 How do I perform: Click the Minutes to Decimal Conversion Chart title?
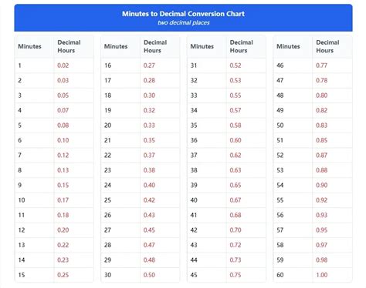pos(183,14)
